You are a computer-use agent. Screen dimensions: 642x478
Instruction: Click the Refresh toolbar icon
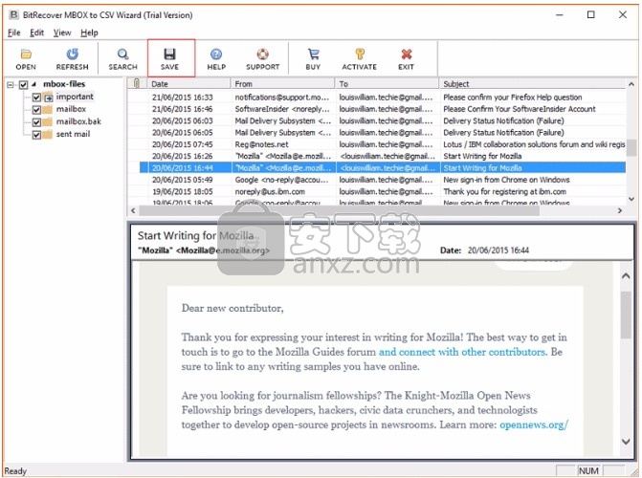coord(73,54)
